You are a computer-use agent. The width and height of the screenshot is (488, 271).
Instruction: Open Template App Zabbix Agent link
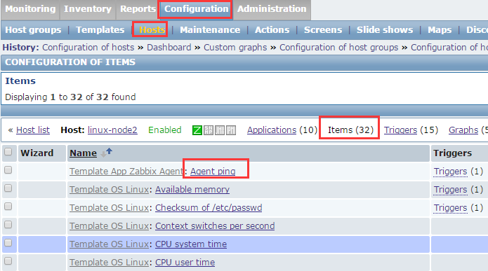126,172
